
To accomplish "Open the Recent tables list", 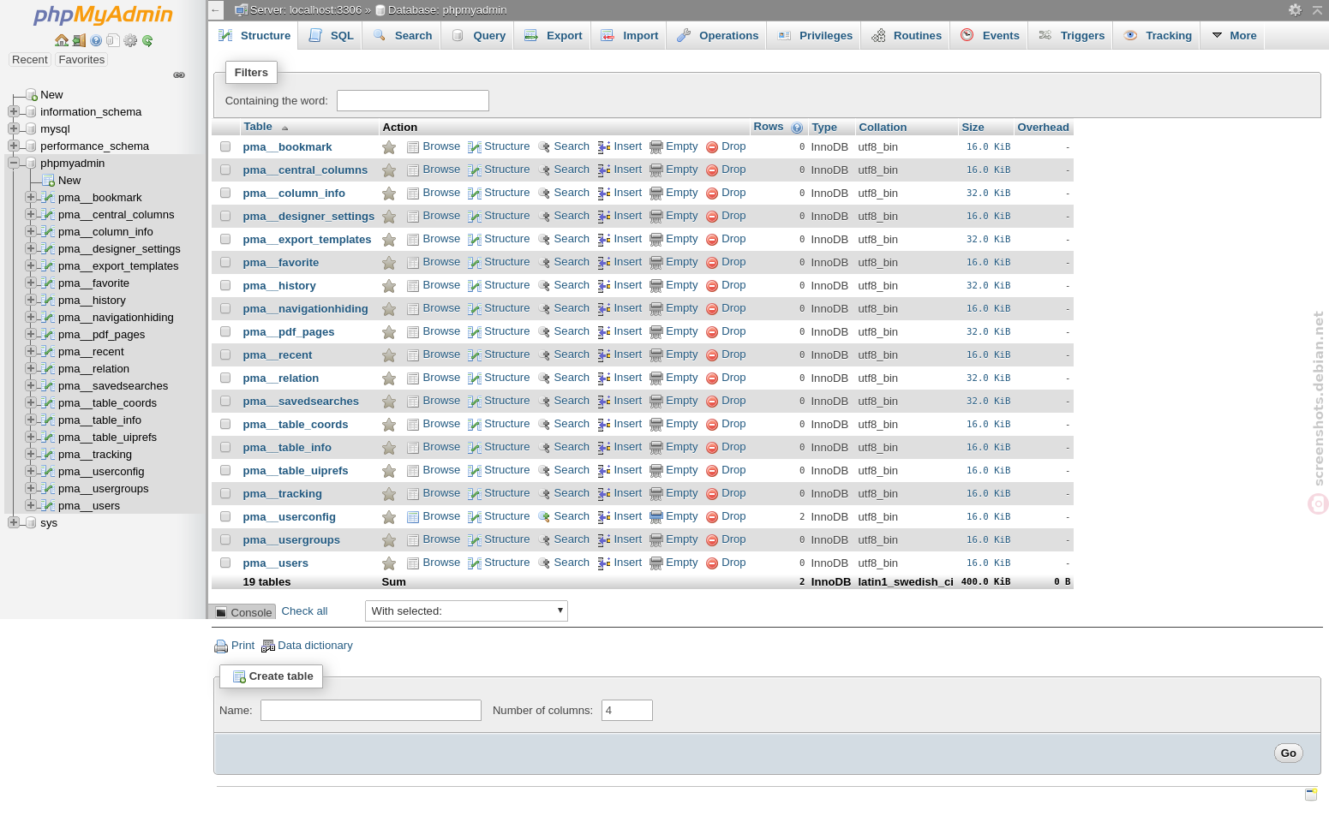I will point(29,60).
